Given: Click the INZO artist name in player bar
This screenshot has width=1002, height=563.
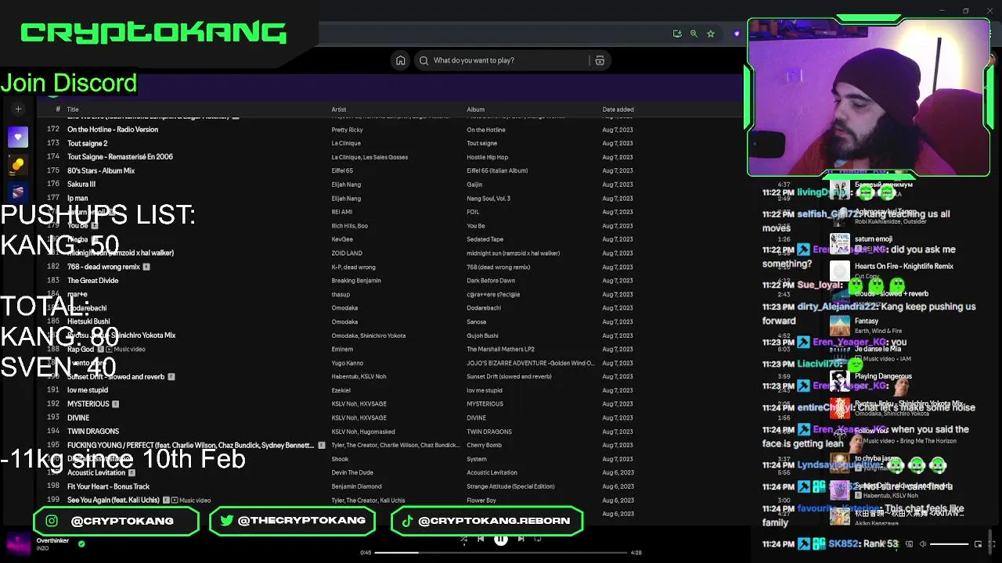Looking at the screenshot, I should click(x=42, y=548).
